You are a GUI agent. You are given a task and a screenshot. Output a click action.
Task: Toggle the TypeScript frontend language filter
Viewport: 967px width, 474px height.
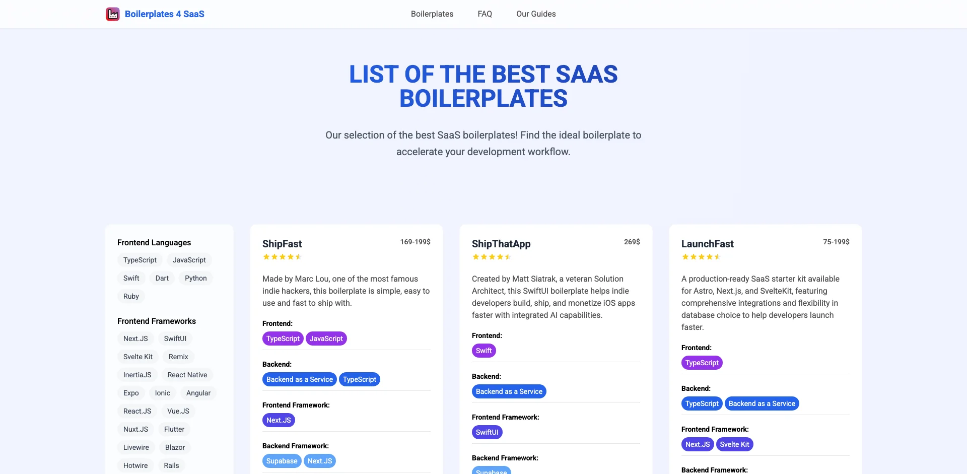140,259
